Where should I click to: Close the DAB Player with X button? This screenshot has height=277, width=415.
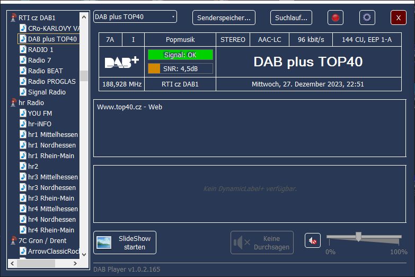[398, 18]
